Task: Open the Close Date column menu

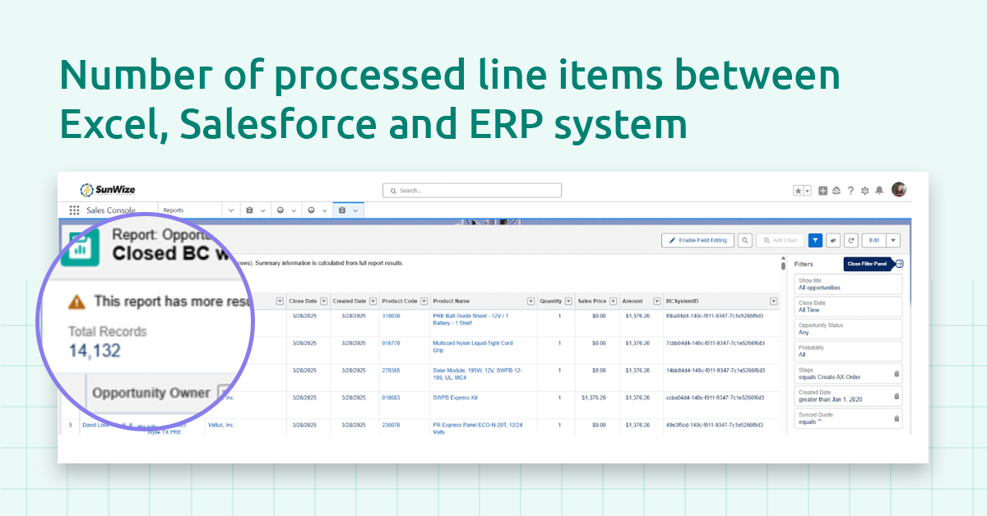Action: tap(323, 302)
